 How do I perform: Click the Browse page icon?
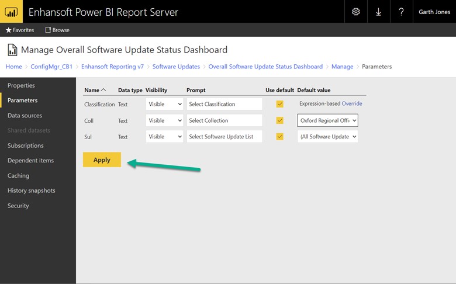pyautogui.click(x=48, y=30)
